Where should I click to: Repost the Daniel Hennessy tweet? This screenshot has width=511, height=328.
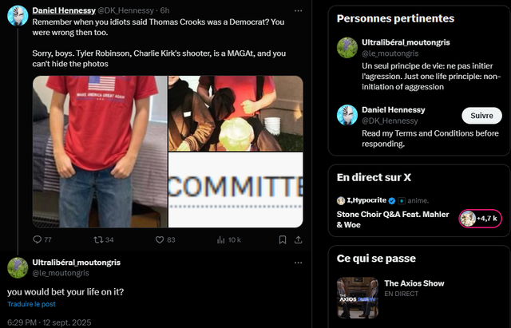(x=99, y=239)
